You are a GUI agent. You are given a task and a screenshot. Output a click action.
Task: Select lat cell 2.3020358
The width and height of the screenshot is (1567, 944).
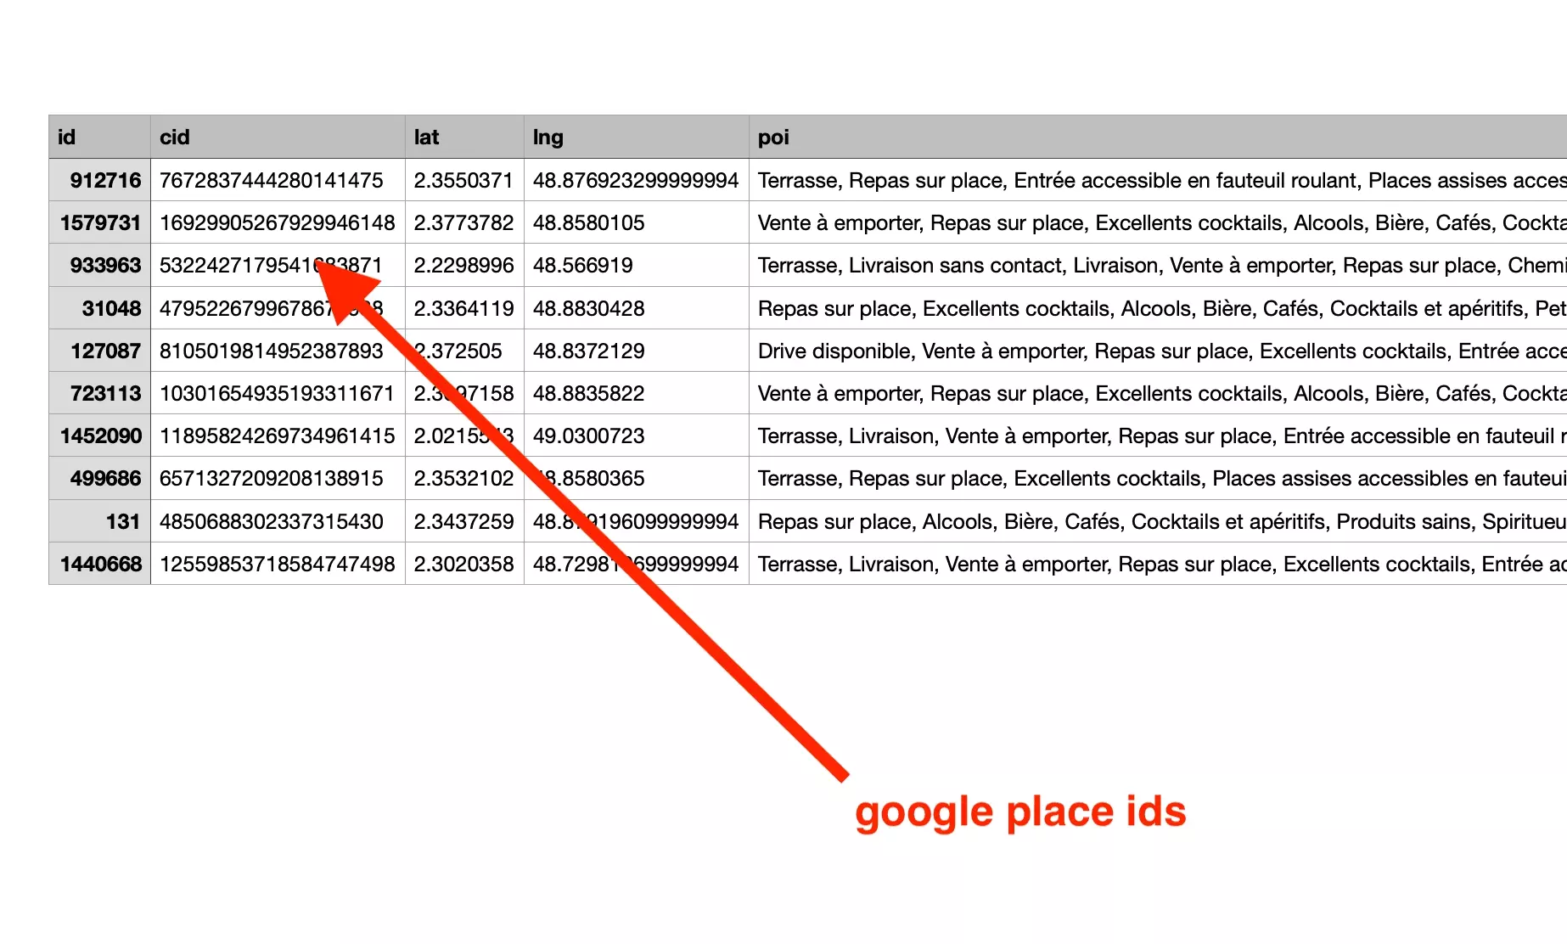coord(463,564)
